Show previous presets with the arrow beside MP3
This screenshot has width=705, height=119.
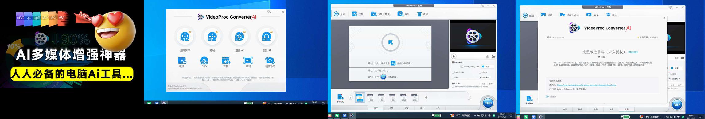(351, 98)
